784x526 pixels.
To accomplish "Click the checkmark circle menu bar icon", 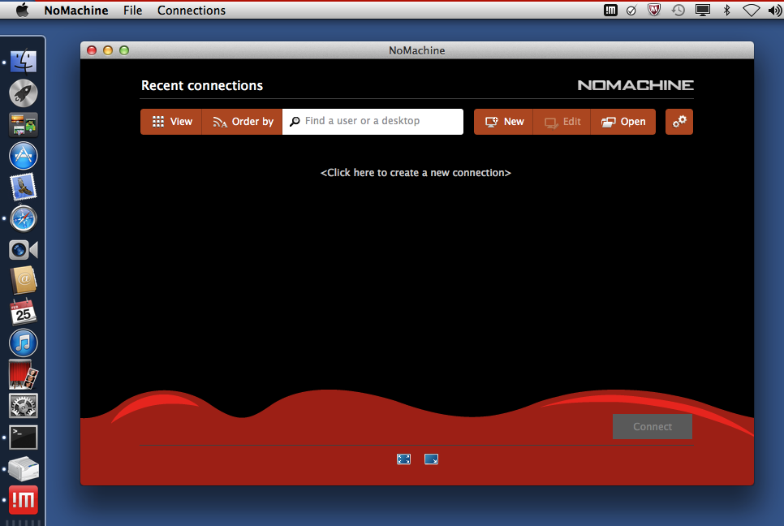I will [631, 10].
